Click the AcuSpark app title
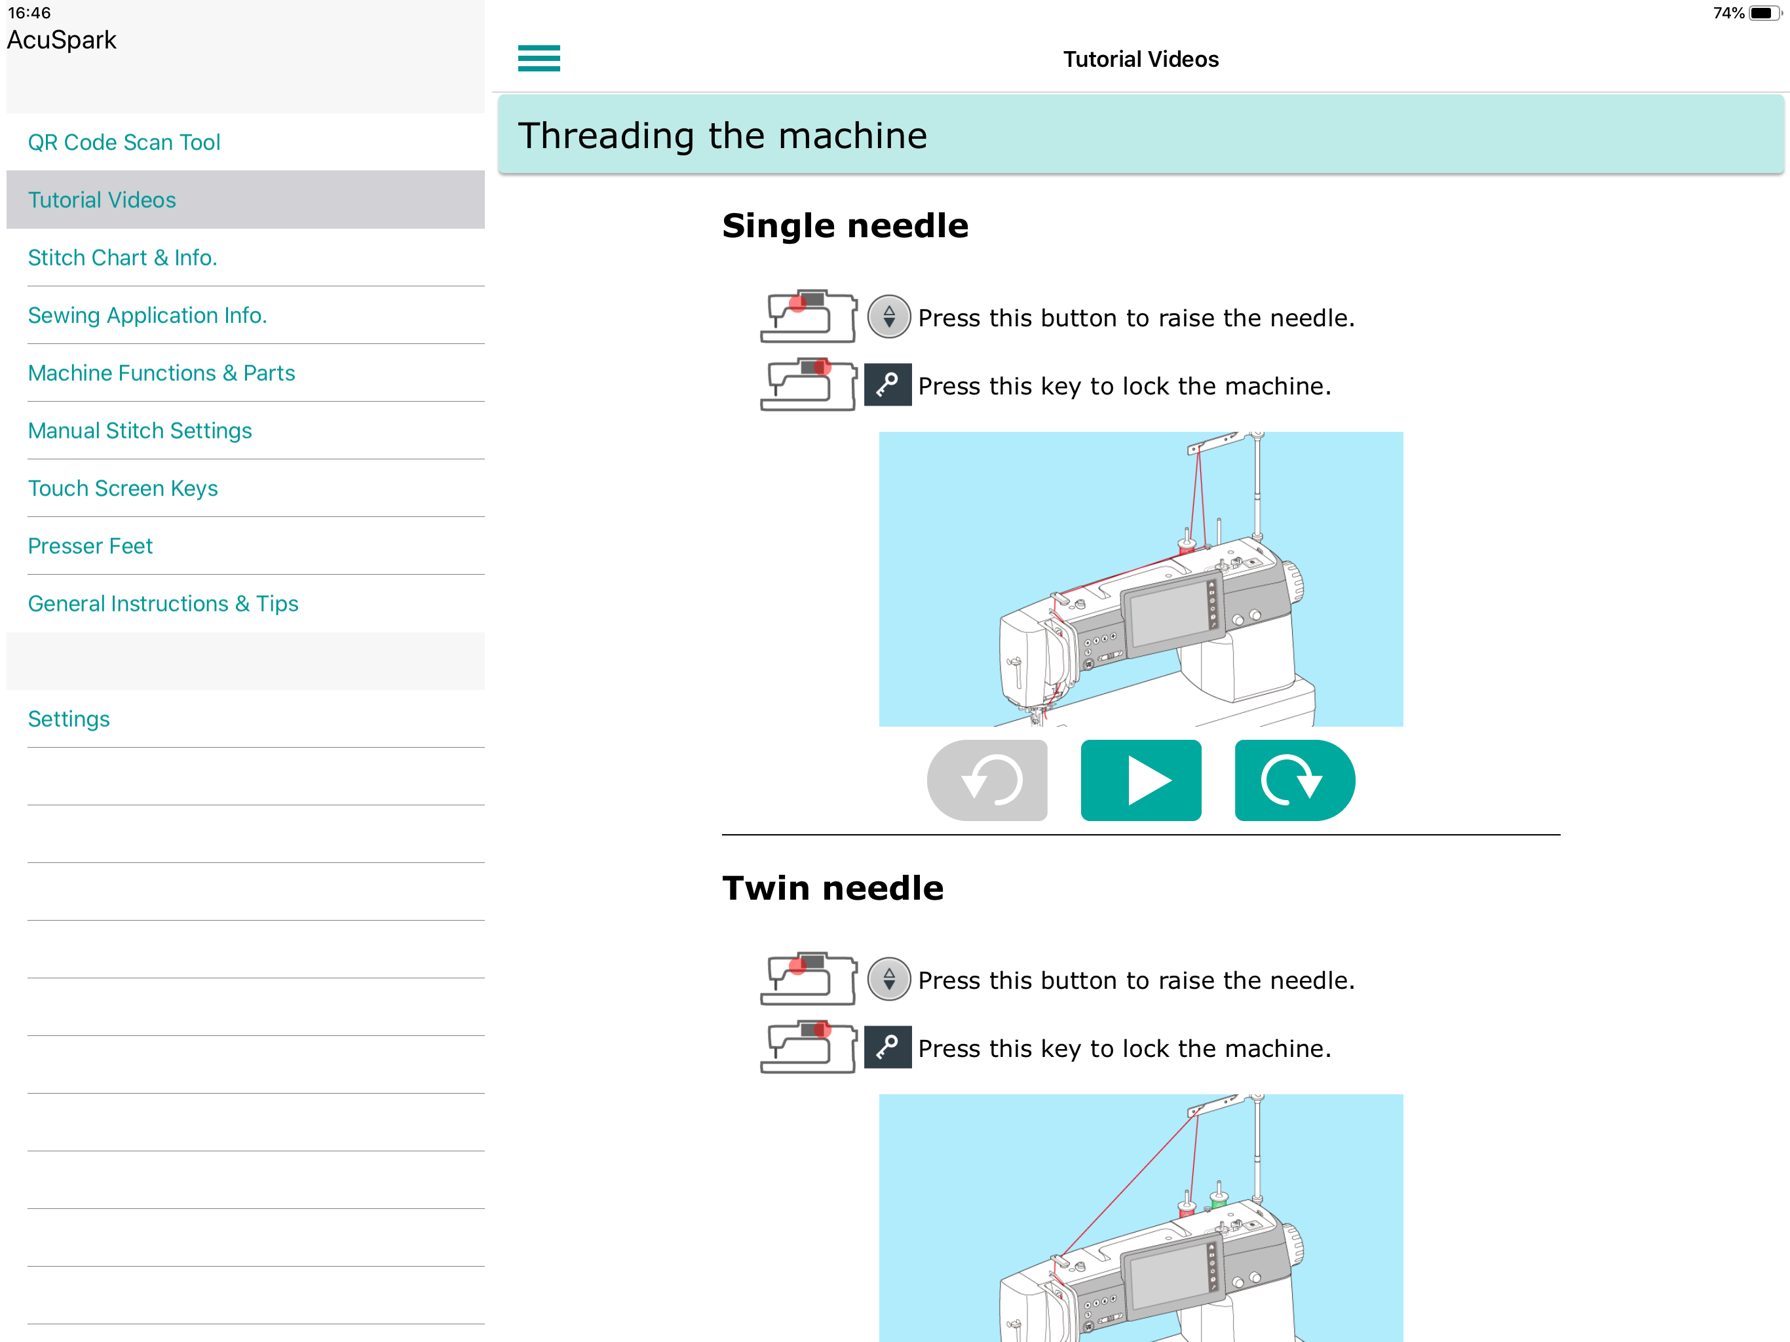The image size is (1790, 1342). point(62,40)
